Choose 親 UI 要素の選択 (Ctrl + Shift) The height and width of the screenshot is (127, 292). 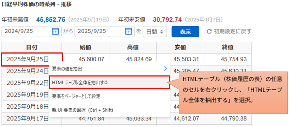pyautogui.click(x=109, y=110)
